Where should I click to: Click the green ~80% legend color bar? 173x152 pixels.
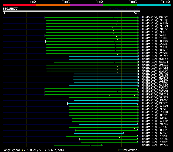pyautogui.click(x=120, y=5)
